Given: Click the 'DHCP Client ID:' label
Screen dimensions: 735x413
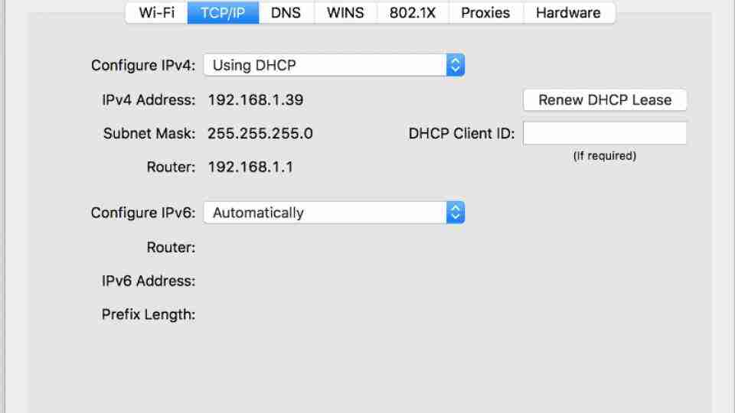Looking at the screenshot, I should tap(462, 134).
